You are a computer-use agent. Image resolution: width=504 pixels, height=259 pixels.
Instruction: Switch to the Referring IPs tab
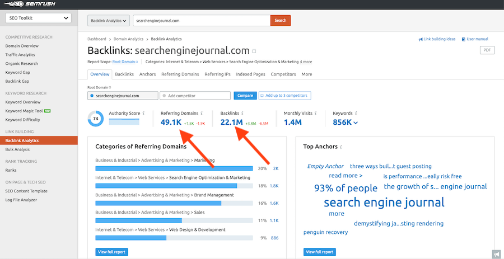click(218, 74)
